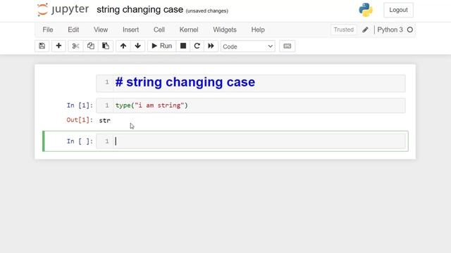The width and height of the screenshot is (451, 253).
Task: Save and checkpoint with the floppy disk icon
Action: pyautogui.click(x=42, y=46)
